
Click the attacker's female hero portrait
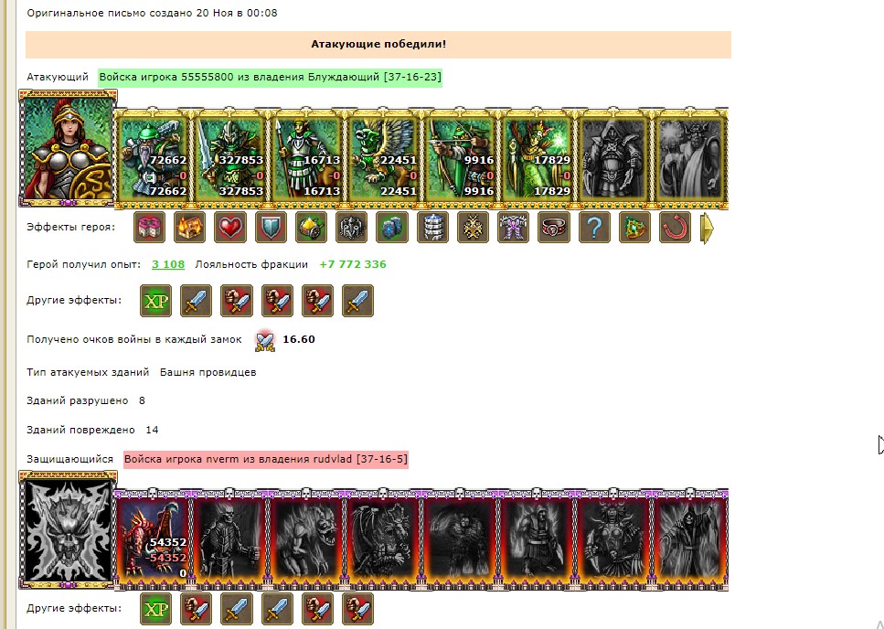click(x=68, y=149)
